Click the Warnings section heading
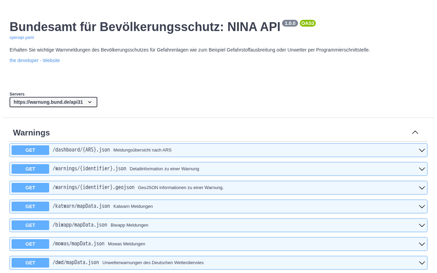The height and width of the screenshot is (273, 437). [x=31, y=133]
